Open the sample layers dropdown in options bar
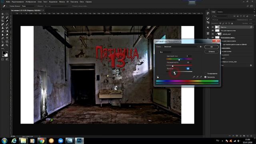 [56, 6]
